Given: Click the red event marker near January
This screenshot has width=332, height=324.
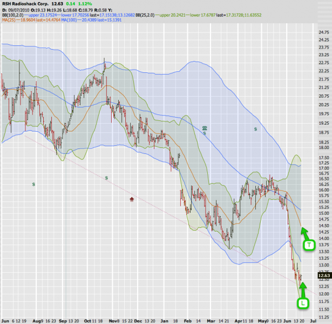Looking at the screenshot, I should (x=132, y=200).
